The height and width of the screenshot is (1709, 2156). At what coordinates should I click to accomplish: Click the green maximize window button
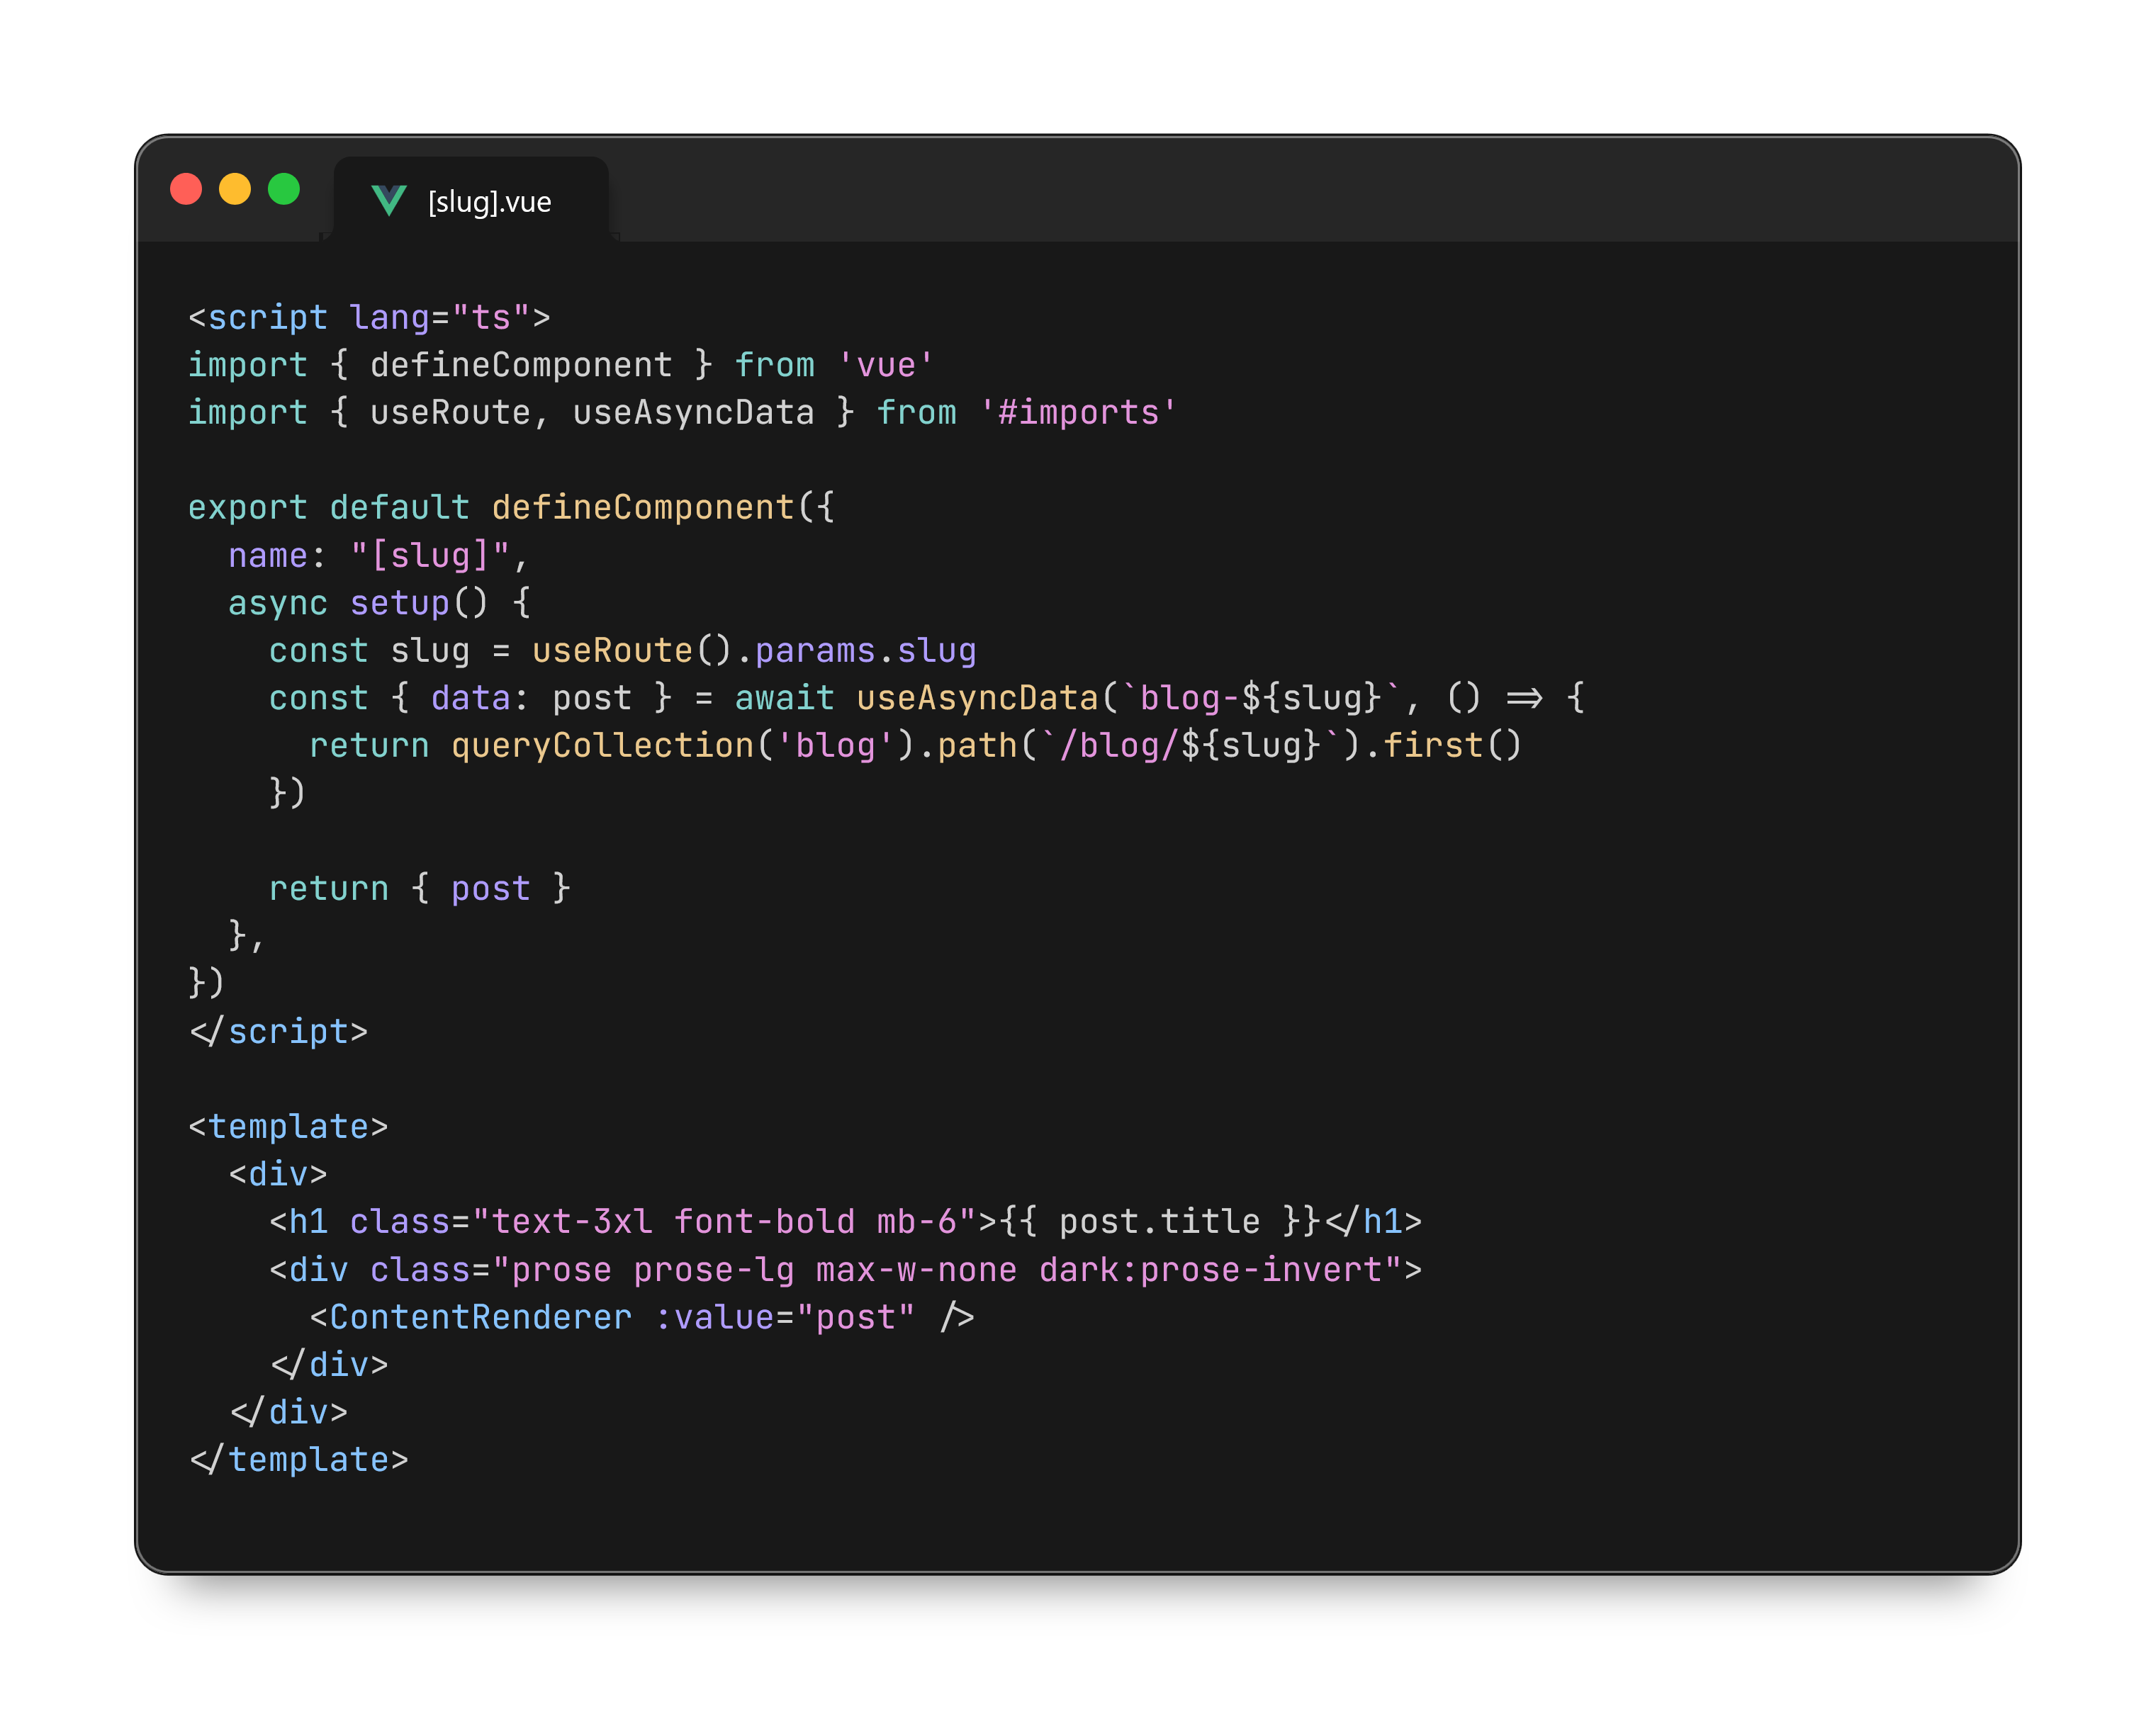(284, 189)
